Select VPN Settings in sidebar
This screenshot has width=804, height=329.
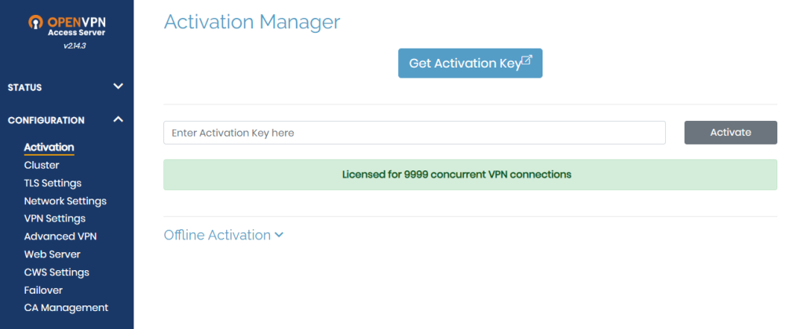(x=55, y=218)
